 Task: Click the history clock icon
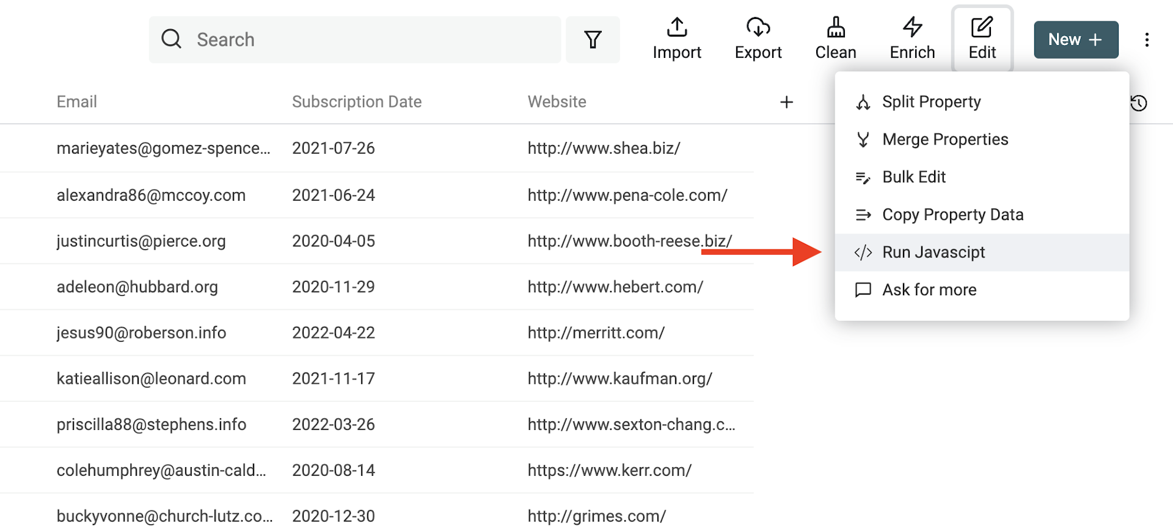pyautogui.click(x=1138, y=103)
